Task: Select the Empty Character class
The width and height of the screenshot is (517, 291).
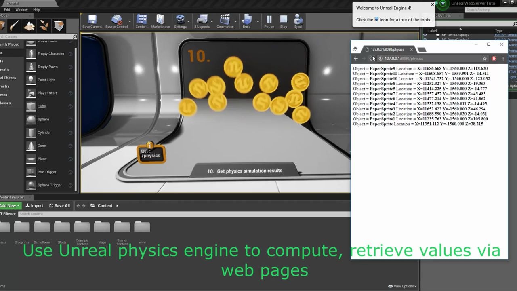Action: (50, 53)
